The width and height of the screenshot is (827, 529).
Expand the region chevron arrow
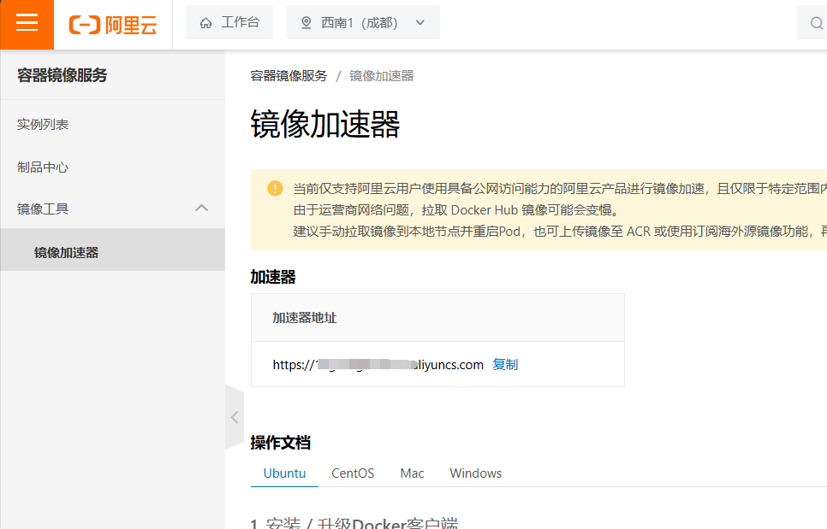(420, 22)
